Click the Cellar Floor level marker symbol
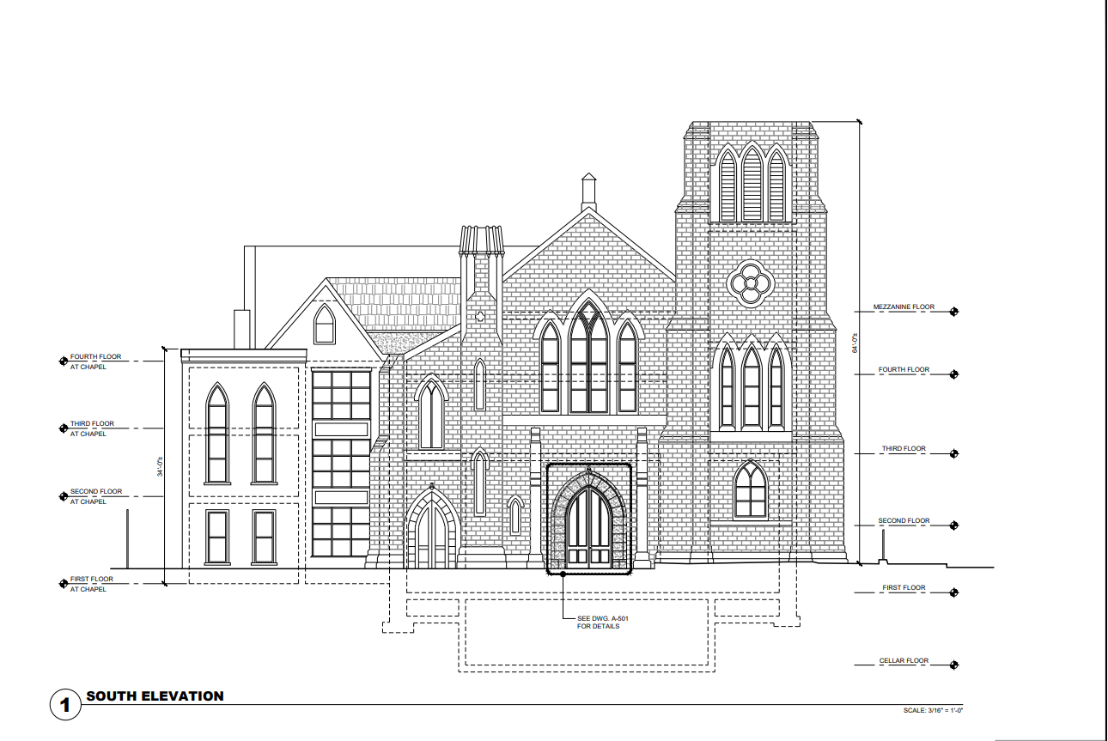Screen dimensions: 1108x741 tap(953, 665)
